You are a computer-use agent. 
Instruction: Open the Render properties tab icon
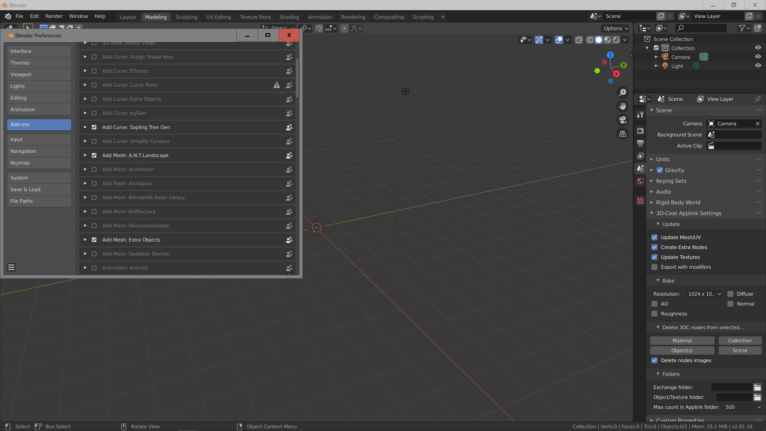click(640, 130)
